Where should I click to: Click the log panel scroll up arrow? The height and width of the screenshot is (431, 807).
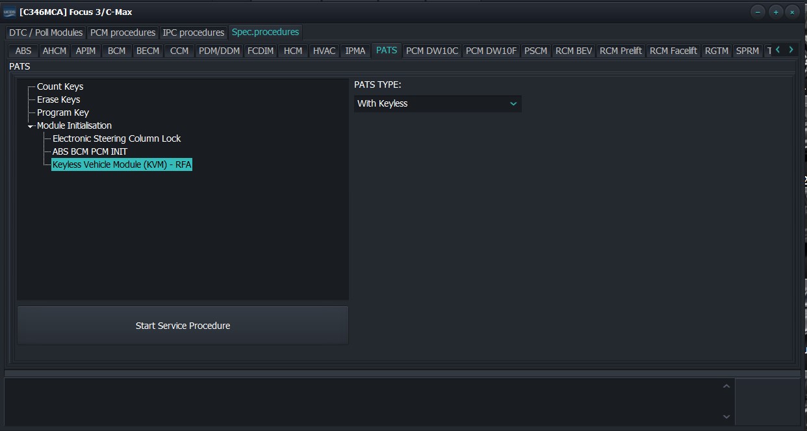(726, 386)
